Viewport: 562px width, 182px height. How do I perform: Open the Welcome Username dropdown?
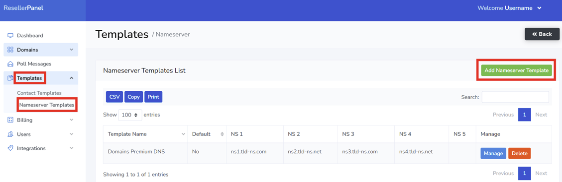(x=509, y=8)
